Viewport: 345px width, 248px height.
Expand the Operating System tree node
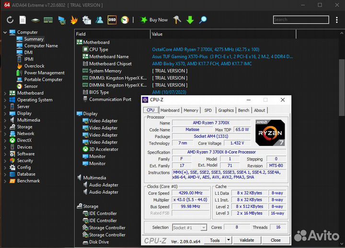(5, 100)
